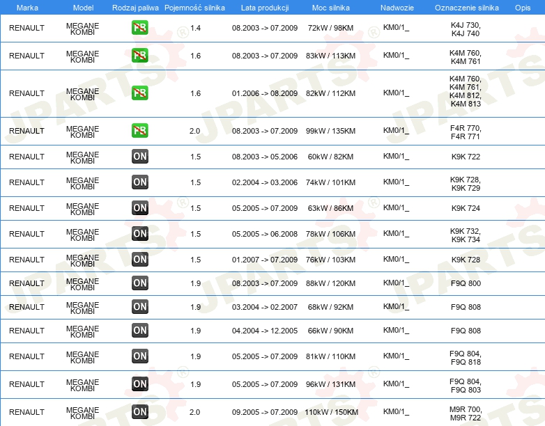Click PB fuel icon for 82kW / 112KM row
The height and width of the screenshot is (426, 545).
click(139, 93)
